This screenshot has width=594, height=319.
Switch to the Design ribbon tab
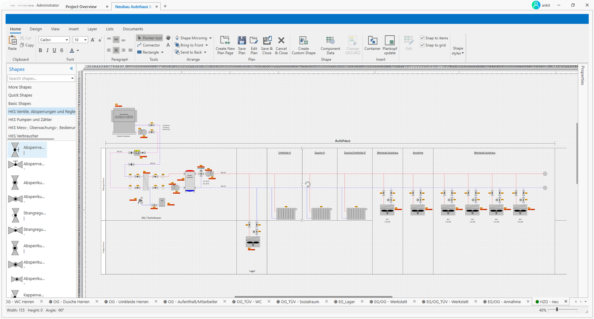[x=36, y=29]
